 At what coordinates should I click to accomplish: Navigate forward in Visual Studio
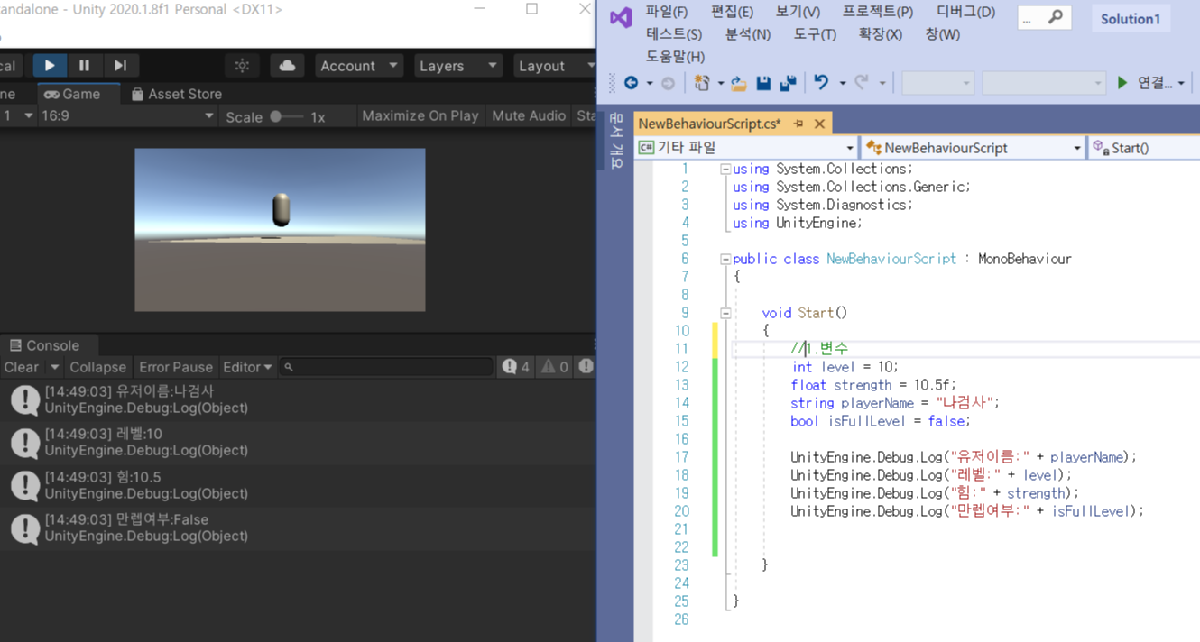point(668,83)
